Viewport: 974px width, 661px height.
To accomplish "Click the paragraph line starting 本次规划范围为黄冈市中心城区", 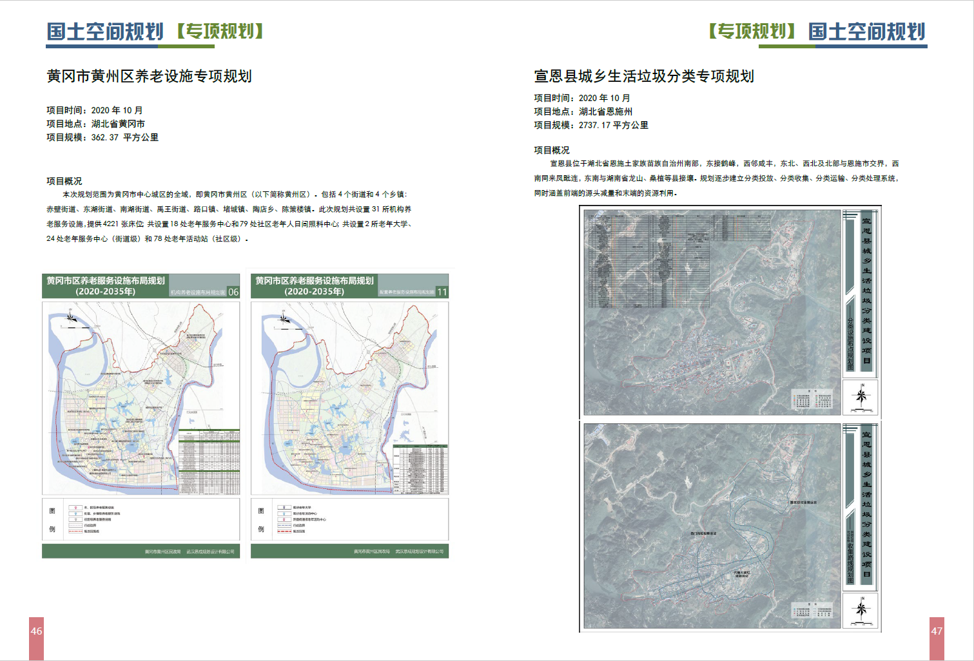I will [x=235, y=194].
